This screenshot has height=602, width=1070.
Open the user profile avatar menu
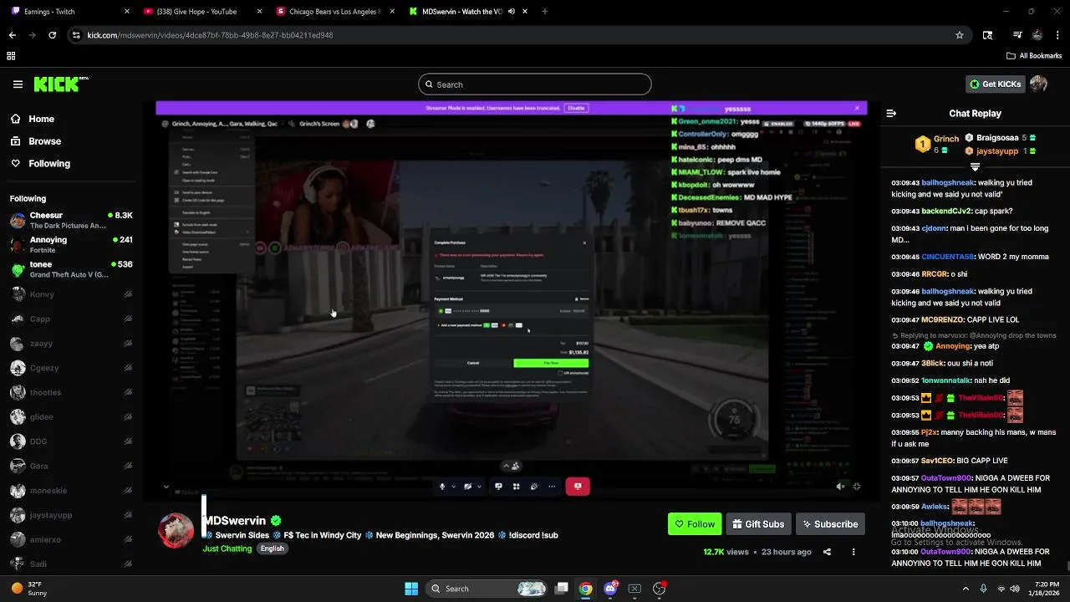click(1039, 84)
